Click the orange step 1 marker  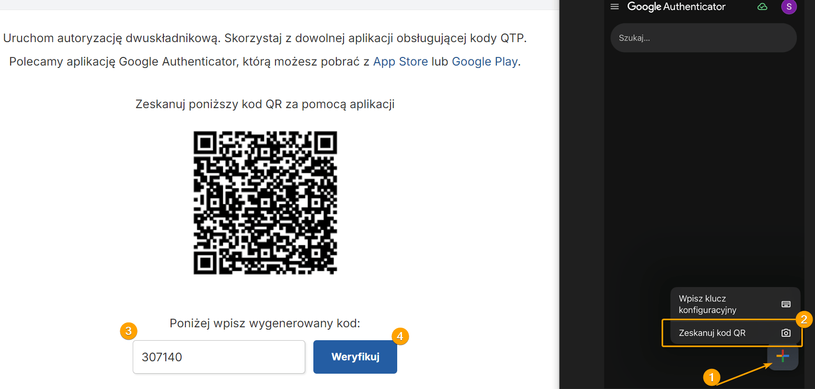tap(712, 377)
